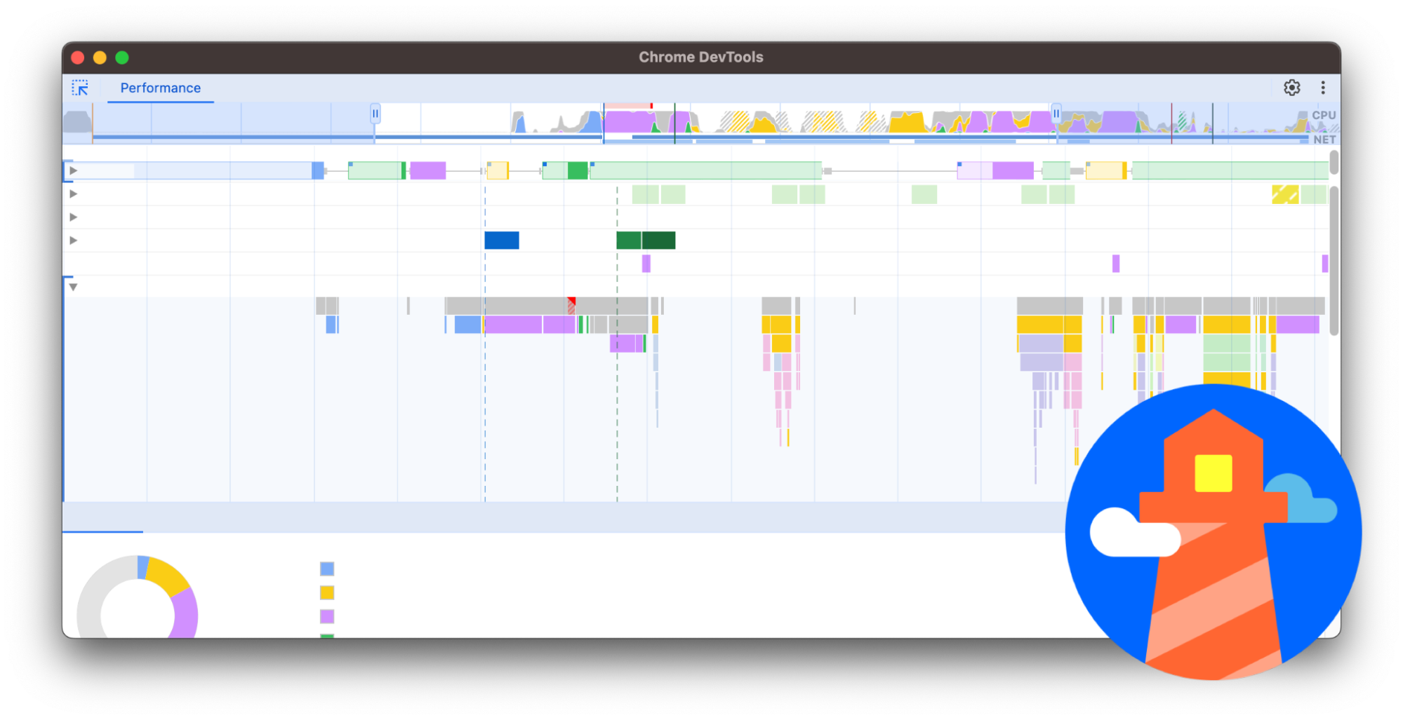Expand the fourth track's disclosure triangle
The image size is (1403, 720).
tap(73, 240)
